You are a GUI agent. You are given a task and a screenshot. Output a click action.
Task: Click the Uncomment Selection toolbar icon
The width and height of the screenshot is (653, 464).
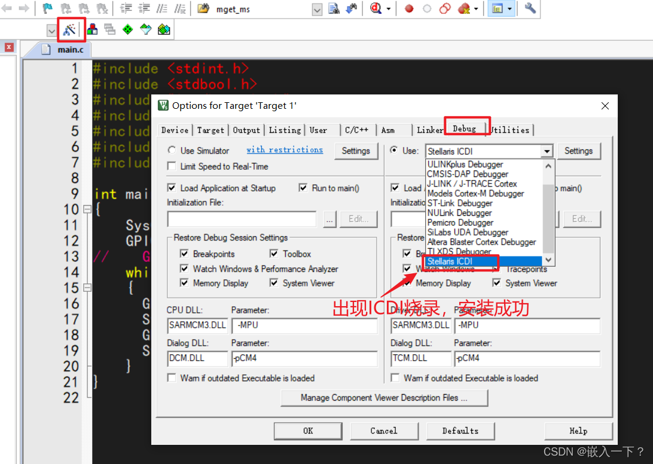point(180,8)
